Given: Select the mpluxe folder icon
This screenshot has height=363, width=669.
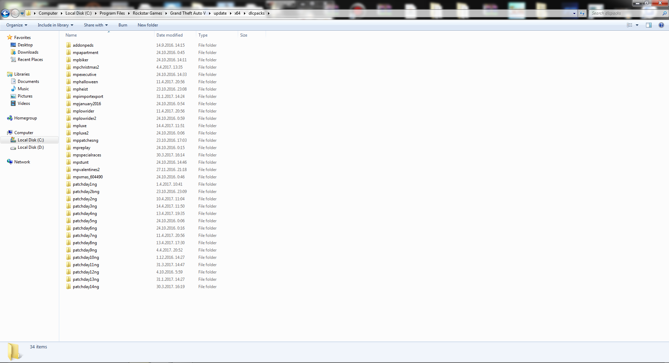Looking at the screenshot, I should (68, 126).
